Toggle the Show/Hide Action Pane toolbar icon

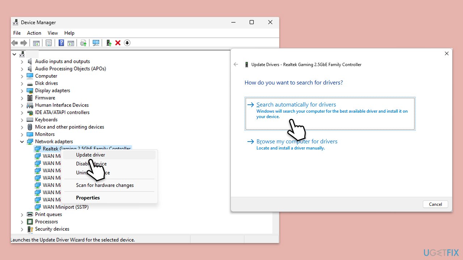click(x=71, y=43)
